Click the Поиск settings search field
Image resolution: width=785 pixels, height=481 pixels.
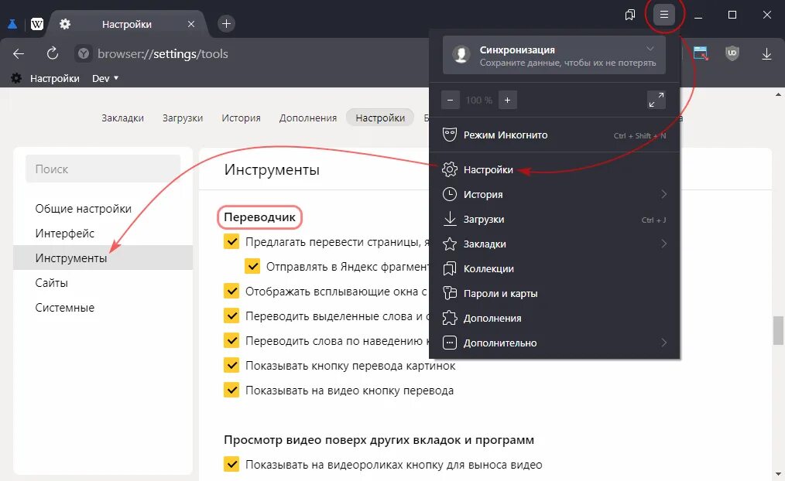coord(103,169)
